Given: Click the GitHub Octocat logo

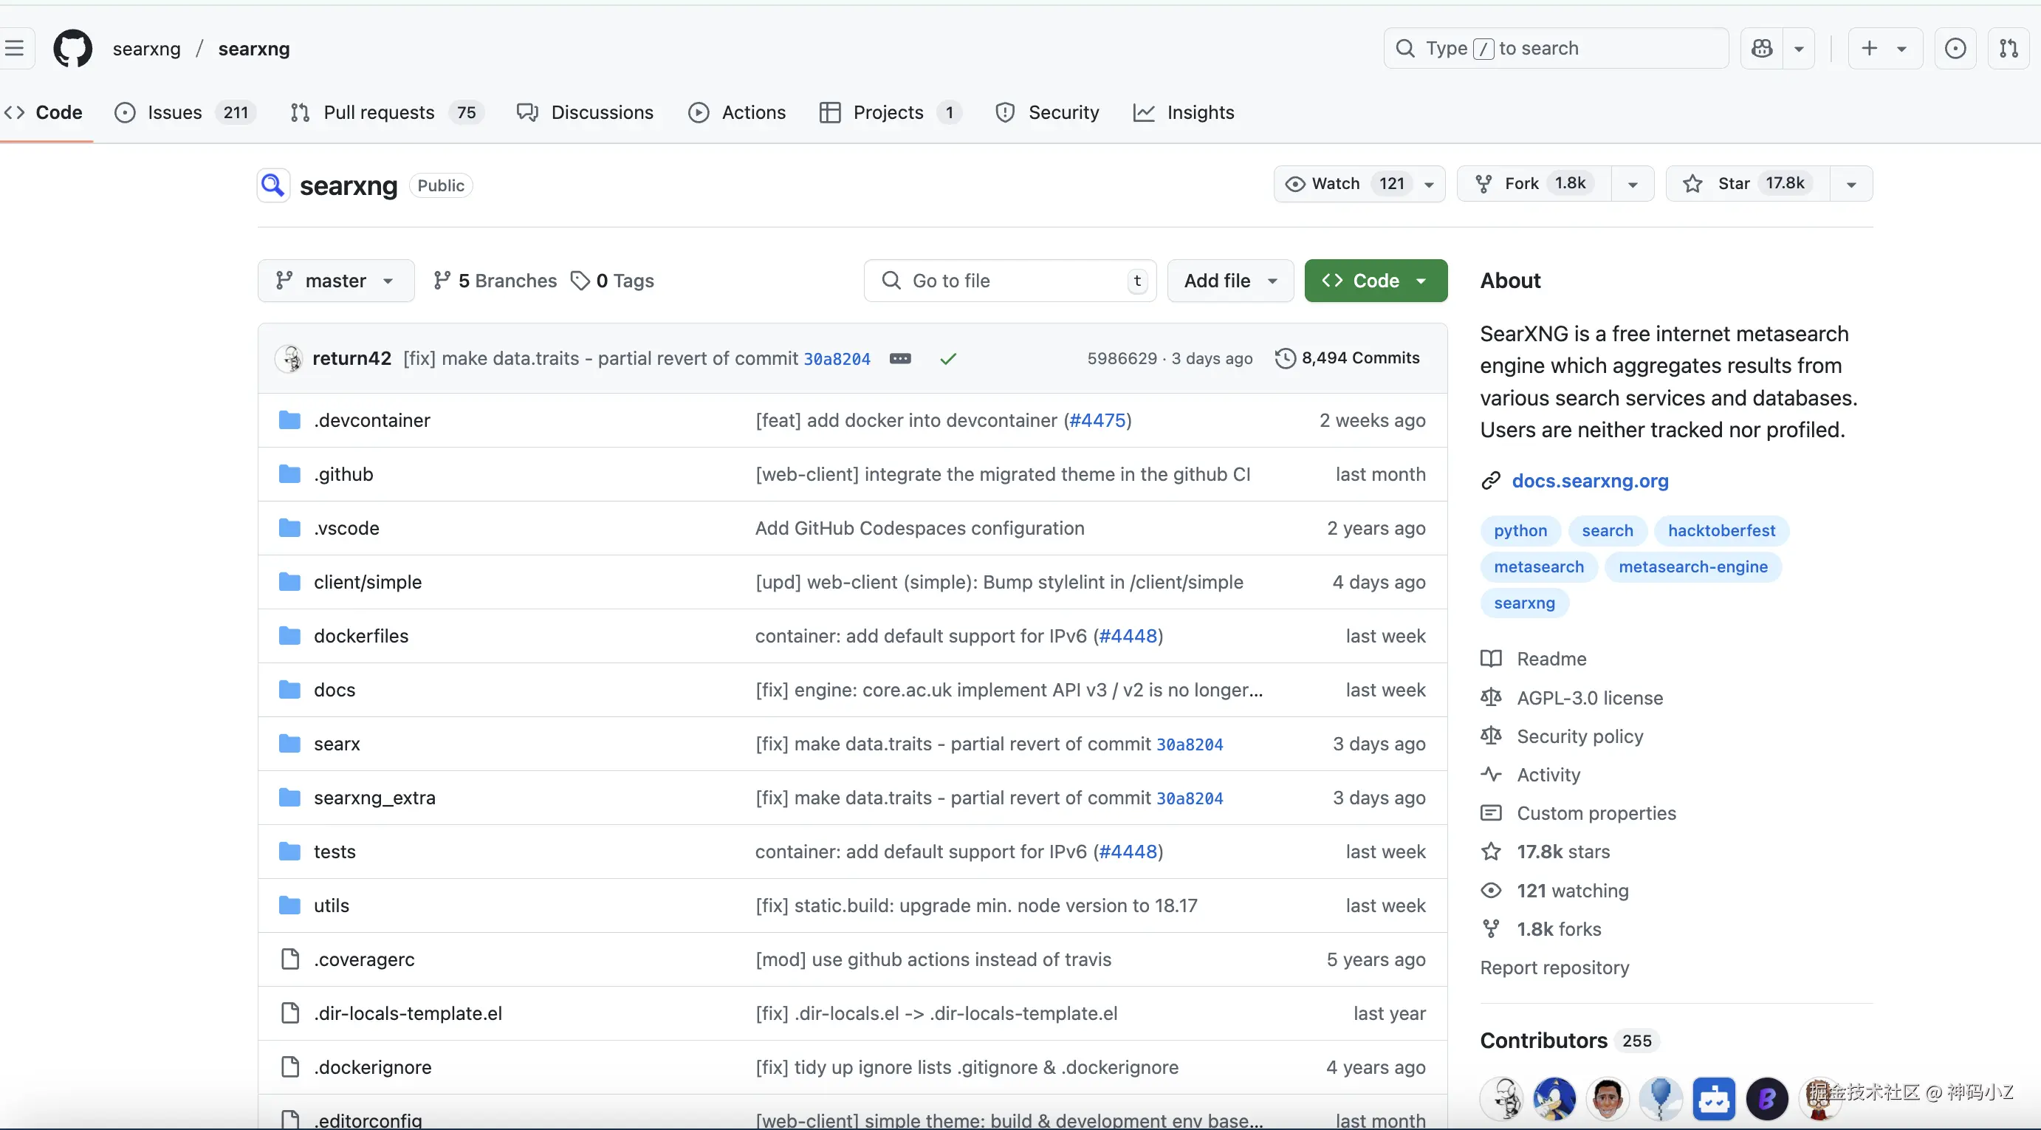Looking at the screenshot, I should [72, 48].
